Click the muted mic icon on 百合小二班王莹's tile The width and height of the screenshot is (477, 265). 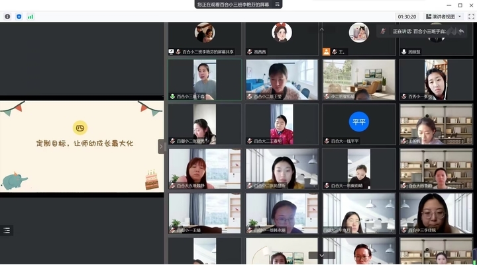250,96
